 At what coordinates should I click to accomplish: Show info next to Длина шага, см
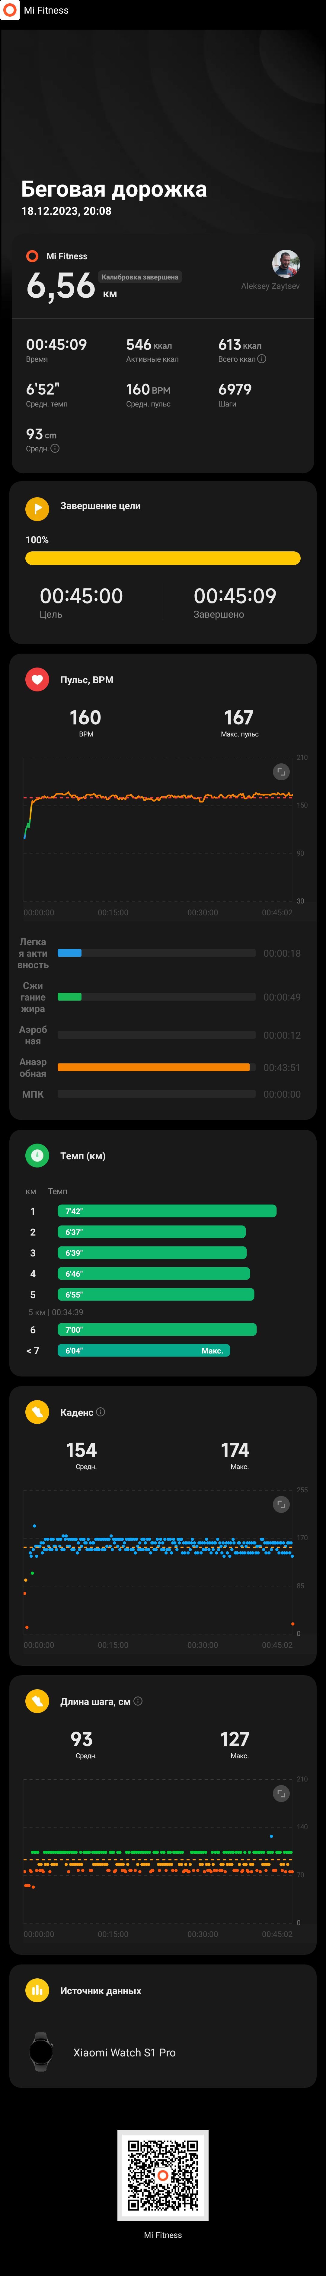pyautogui.click(x=137, y=1701)
